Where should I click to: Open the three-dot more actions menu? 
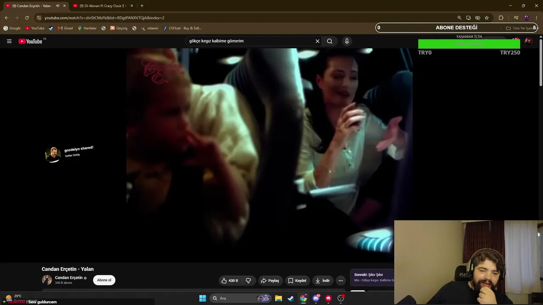point(341,280)
